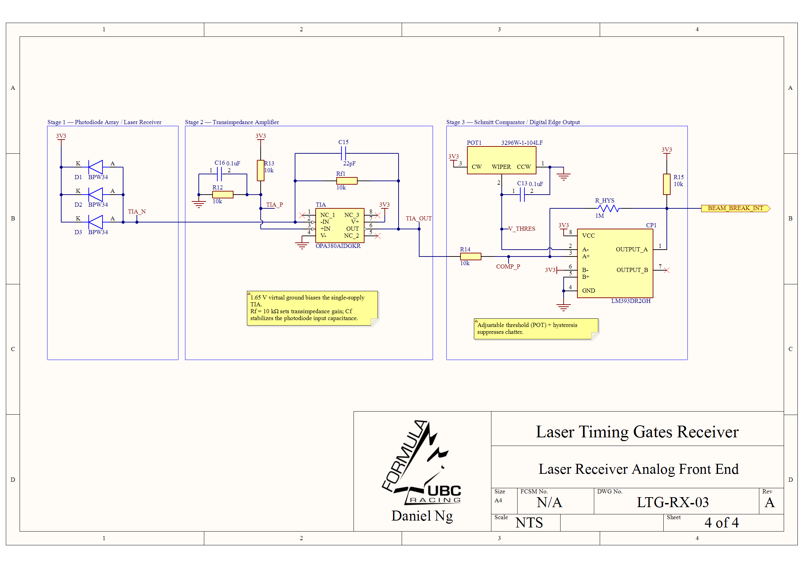Select resistor R14 10k symbol
This screenshot has height=568, width=804.
pos(471,257)
